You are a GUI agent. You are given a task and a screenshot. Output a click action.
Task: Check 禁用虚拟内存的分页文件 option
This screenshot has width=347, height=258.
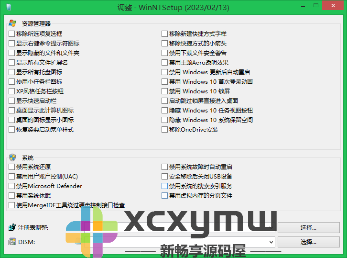click(x=164, y=195)
